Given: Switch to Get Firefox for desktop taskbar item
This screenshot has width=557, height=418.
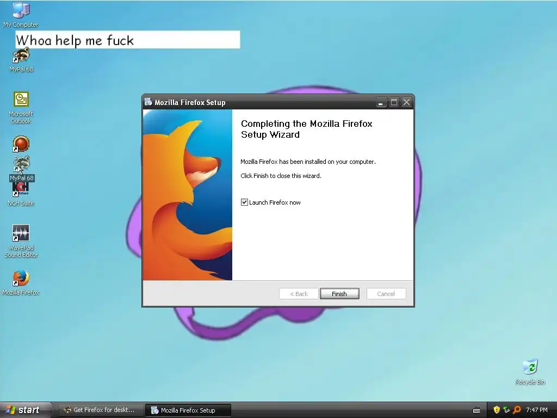Looking at the screenshot, I should (101, 410).
